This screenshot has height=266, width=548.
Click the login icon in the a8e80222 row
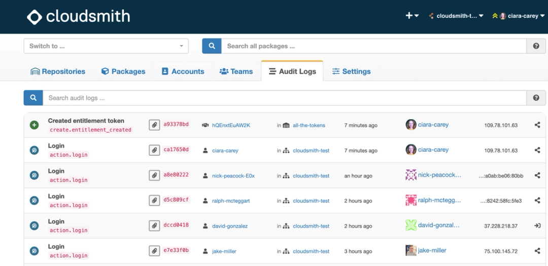pos(35,176)
